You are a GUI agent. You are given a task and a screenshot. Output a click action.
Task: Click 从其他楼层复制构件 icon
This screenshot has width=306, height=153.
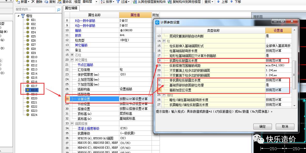coord(135,2)
